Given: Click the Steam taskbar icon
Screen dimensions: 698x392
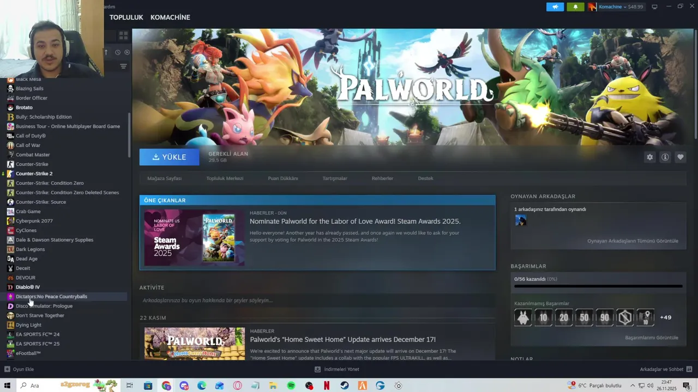Looking at the screenshot, I should click(x=345, y=385).
